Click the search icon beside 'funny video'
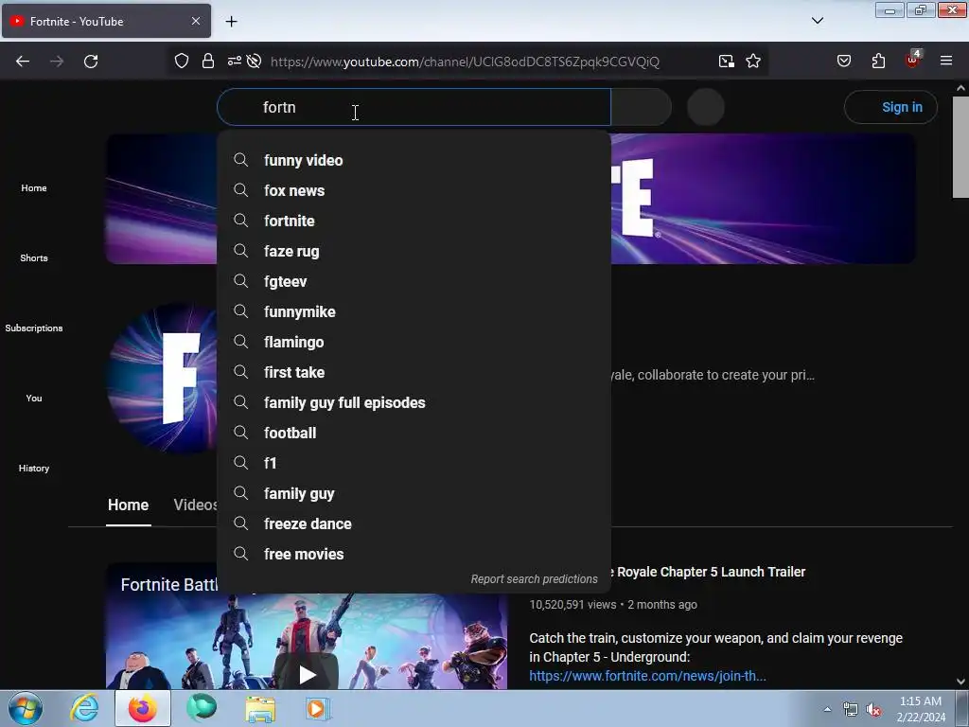The image size is (969, 727). [241, 160]
